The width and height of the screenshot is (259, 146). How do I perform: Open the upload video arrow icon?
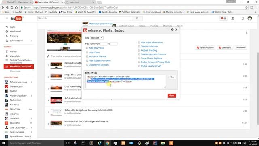233,18
